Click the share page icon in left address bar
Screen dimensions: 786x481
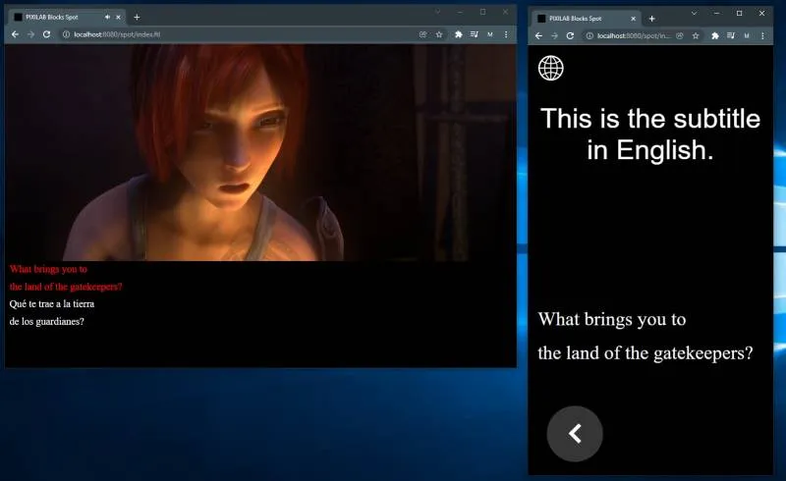point(423,34)
